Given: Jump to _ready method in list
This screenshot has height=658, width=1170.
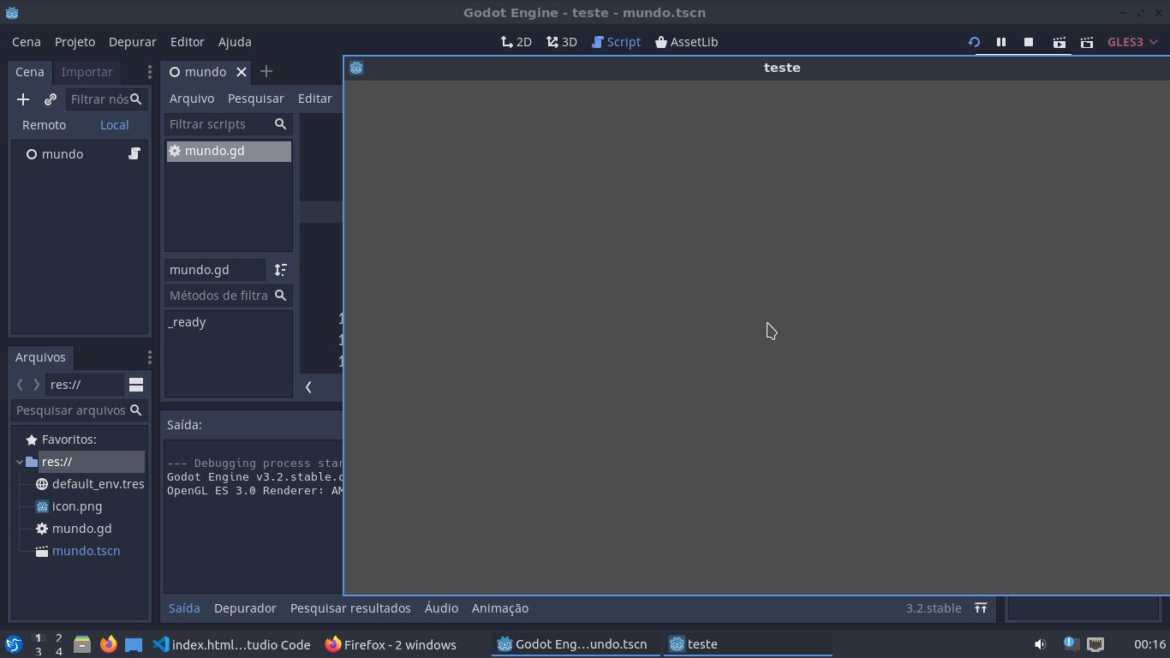Looking at the screenshot, I should 187,322.
